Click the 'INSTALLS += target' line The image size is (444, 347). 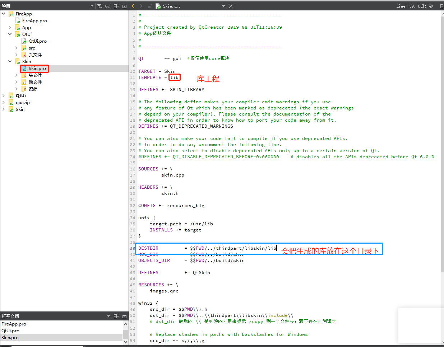point(176,230)
